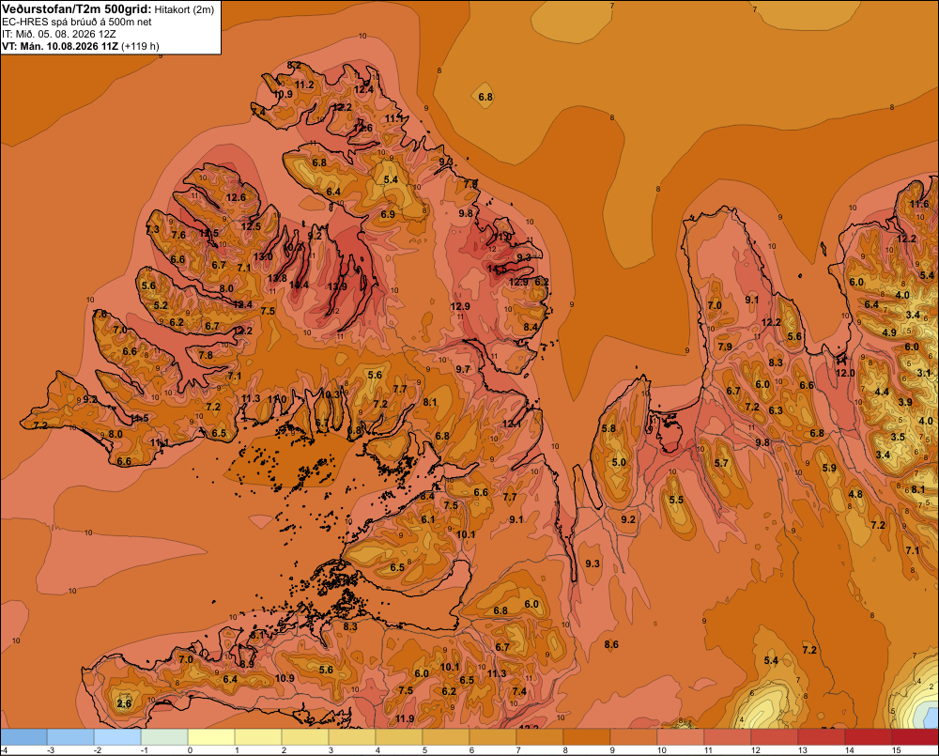Click the 2.6 temperature reading on the map
The height and width of the screenshot is (756, 939).
124,703
